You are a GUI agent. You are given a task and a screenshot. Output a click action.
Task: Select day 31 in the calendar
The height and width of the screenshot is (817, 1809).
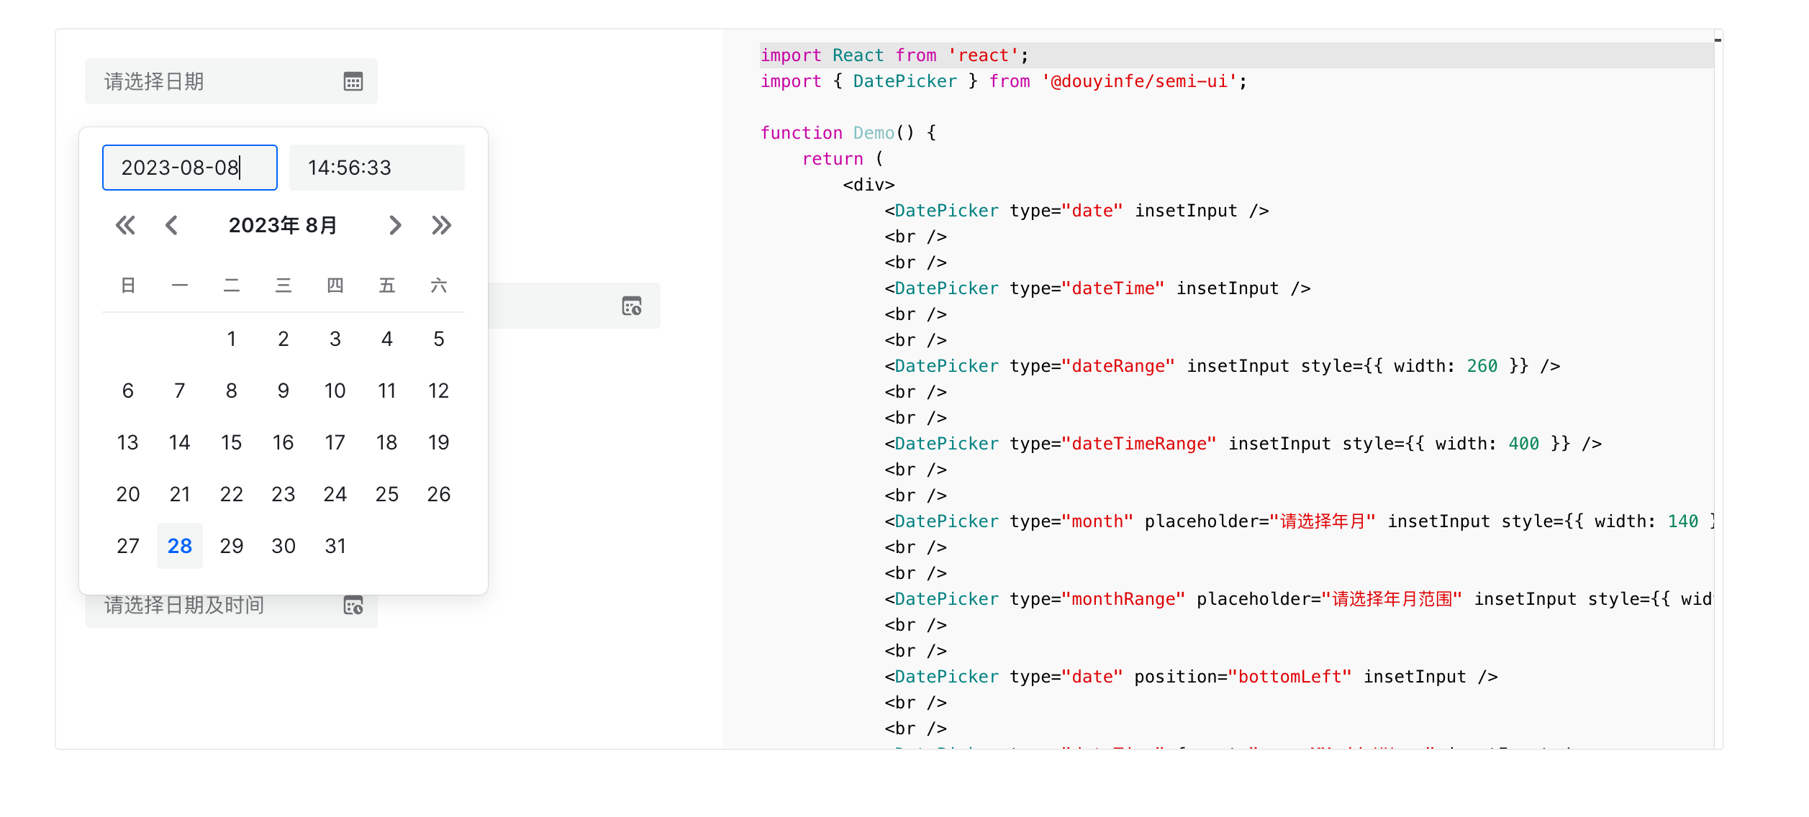point(335,546)
